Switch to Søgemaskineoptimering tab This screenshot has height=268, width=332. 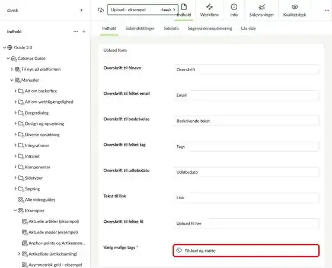(210, 28)
